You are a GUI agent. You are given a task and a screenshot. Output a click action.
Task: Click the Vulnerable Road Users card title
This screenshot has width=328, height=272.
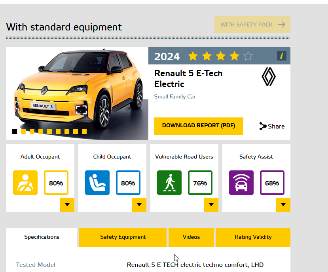(184, 157)
